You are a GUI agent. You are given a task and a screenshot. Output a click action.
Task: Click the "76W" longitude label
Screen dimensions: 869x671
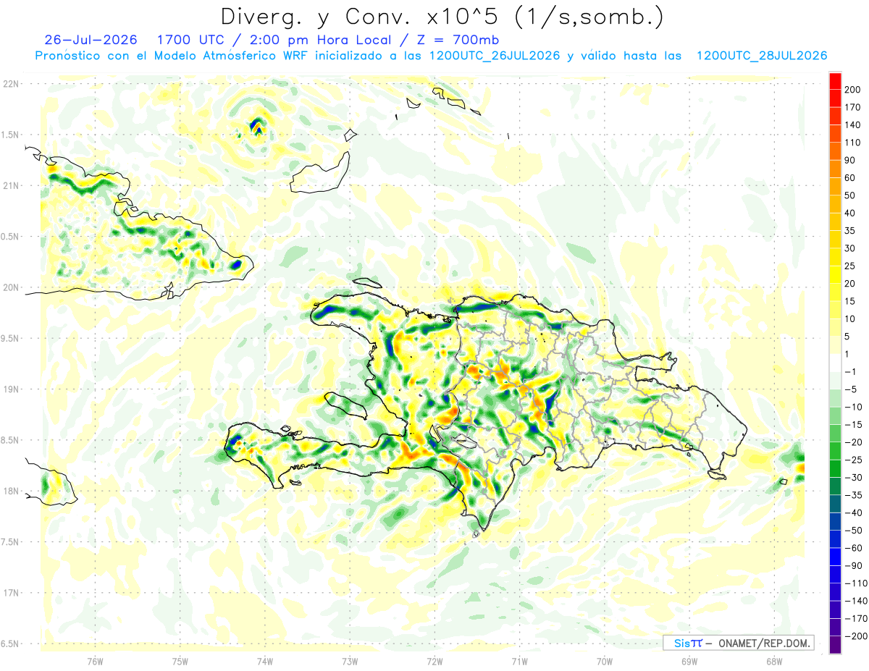coord(95,661)
